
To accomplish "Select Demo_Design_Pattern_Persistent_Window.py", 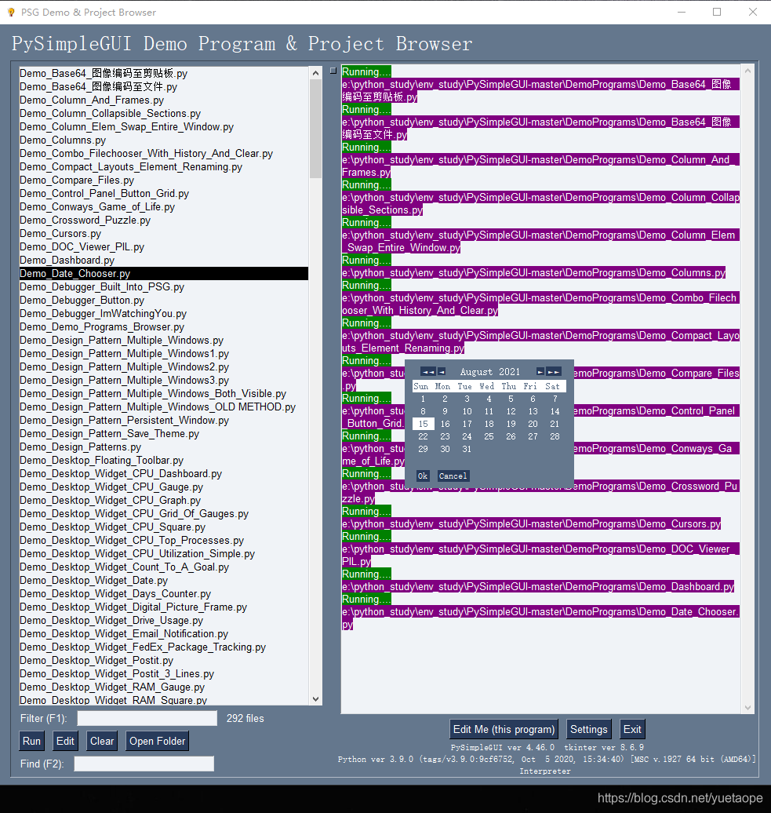I will pyautogui.click(x=164, y=420).
